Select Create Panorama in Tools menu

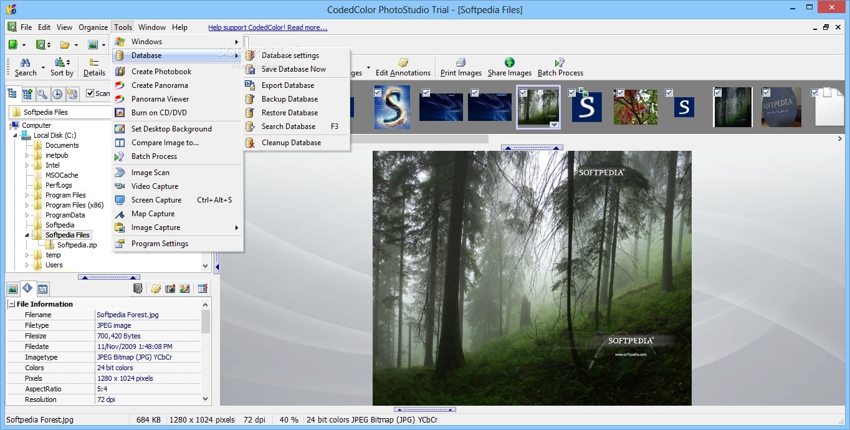pos(177,85)
